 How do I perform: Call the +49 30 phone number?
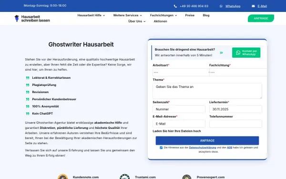tap(194, 6)
